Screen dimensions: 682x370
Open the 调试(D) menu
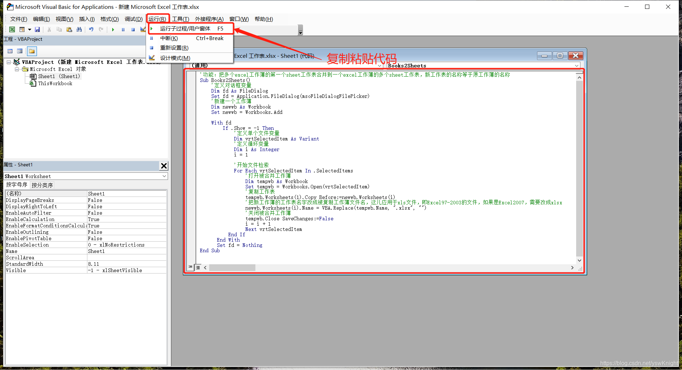[134, 19]
